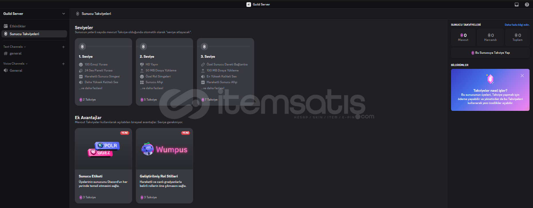Add a channel to Voice Channels

(x=63, y=64)
